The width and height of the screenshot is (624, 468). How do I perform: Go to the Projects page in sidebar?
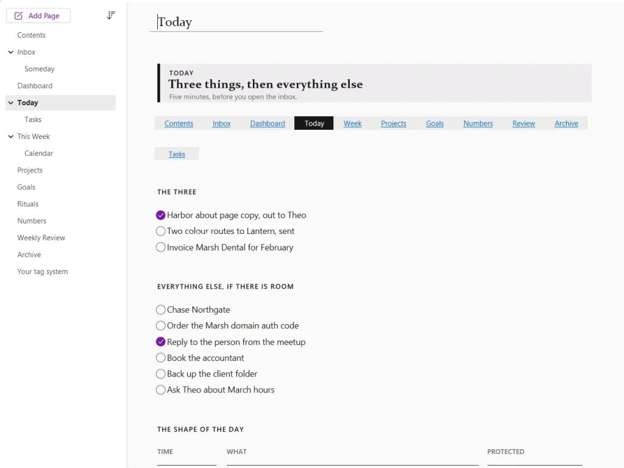[29, 170]
